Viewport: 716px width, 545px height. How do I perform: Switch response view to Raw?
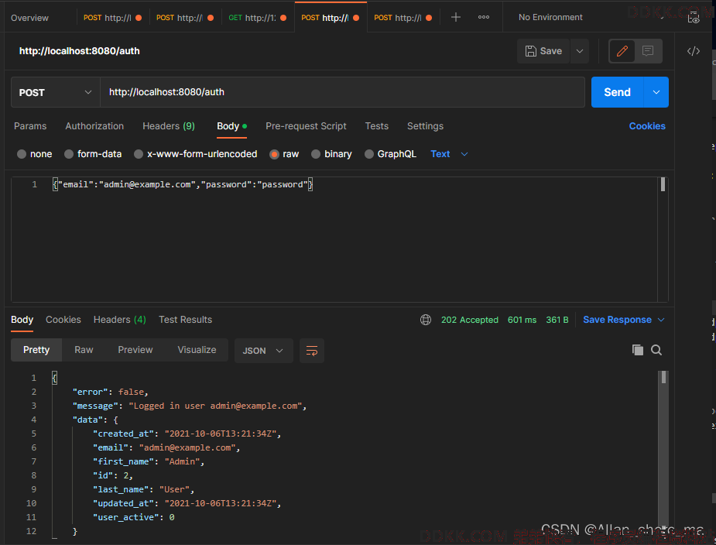pyautogui.click(x=84, y=350)
